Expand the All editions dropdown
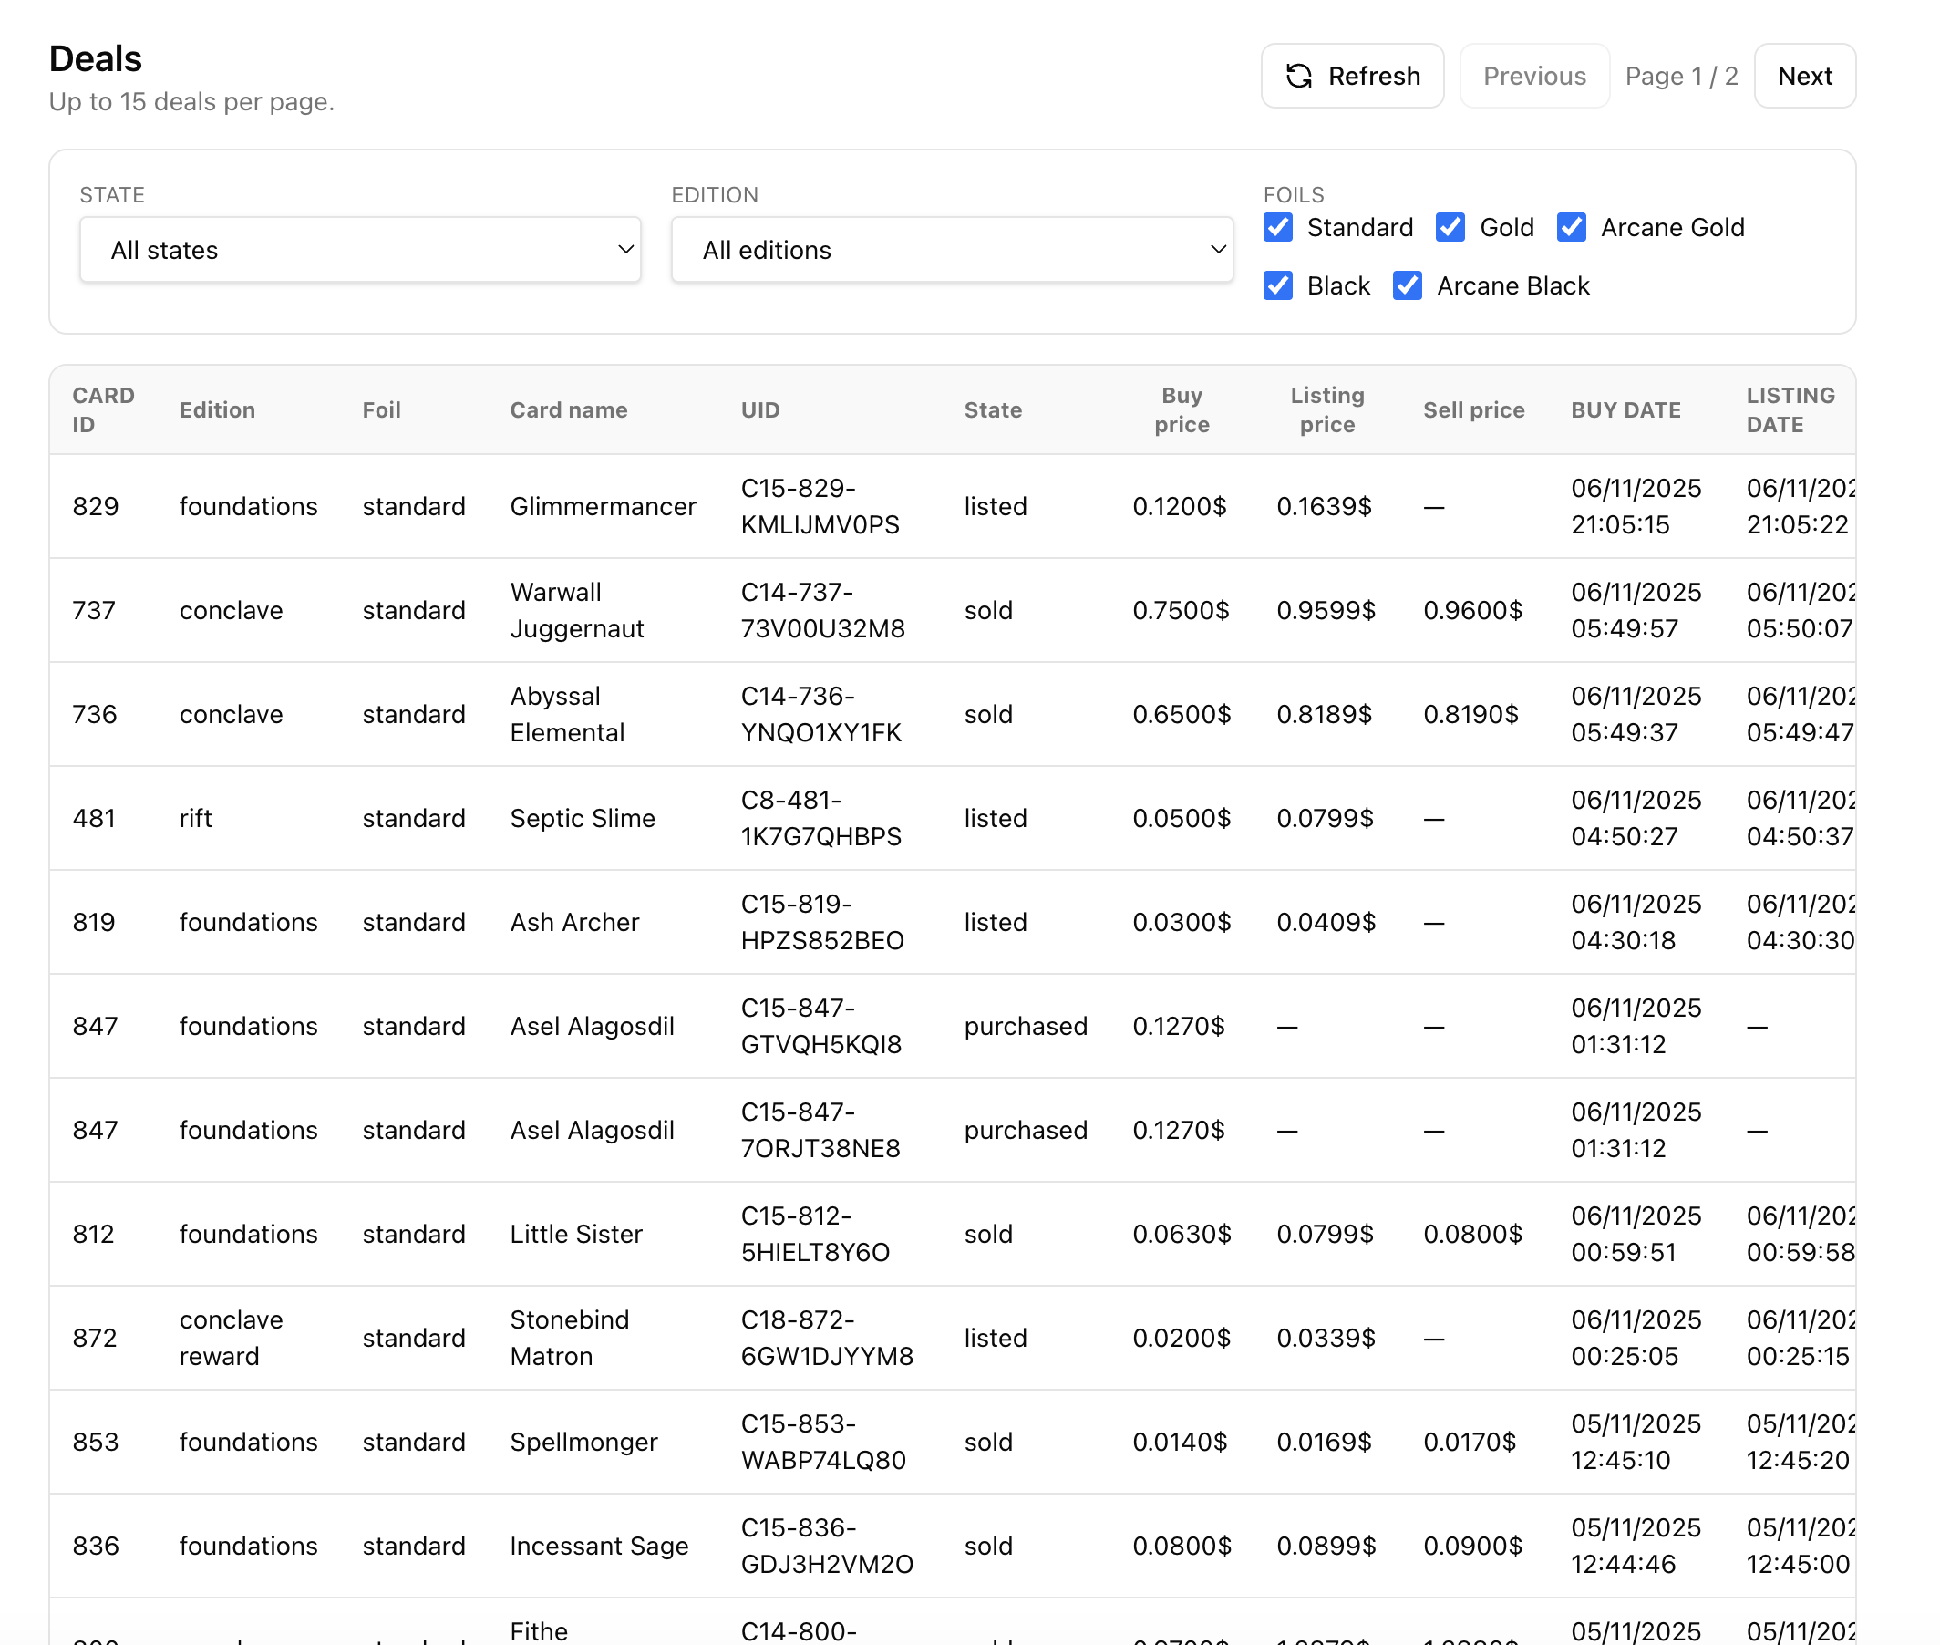 [951, 250]
